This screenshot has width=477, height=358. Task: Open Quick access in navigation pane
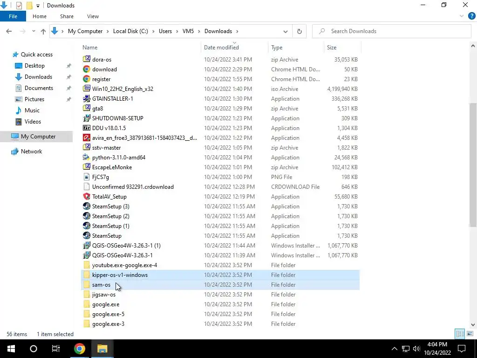coord(36,55)
